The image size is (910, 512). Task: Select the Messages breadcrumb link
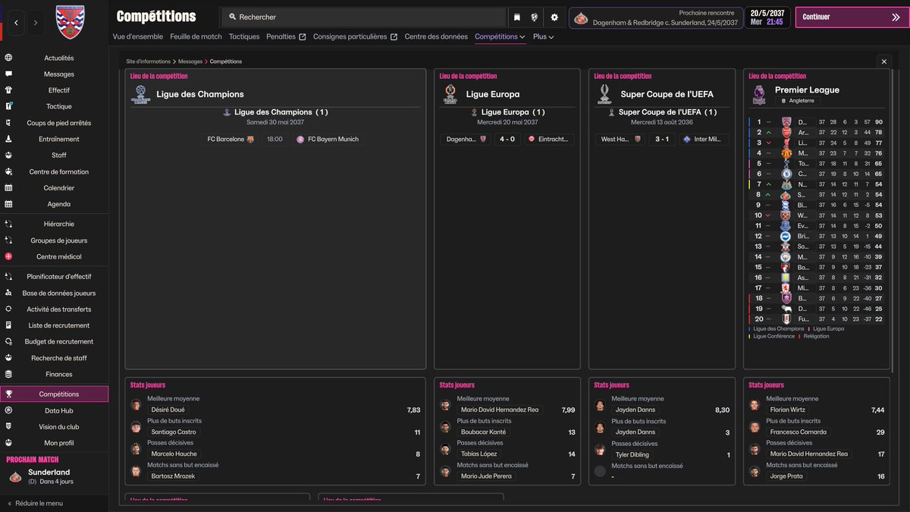coord(190,61)
